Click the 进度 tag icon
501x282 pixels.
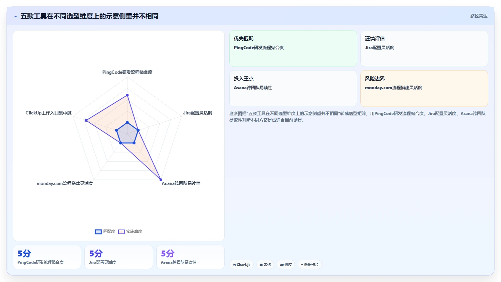click(282, 265)
